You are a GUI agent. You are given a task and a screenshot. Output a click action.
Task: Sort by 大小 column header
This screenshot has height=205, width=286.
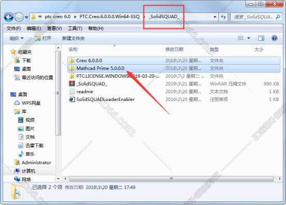[259, 49]
